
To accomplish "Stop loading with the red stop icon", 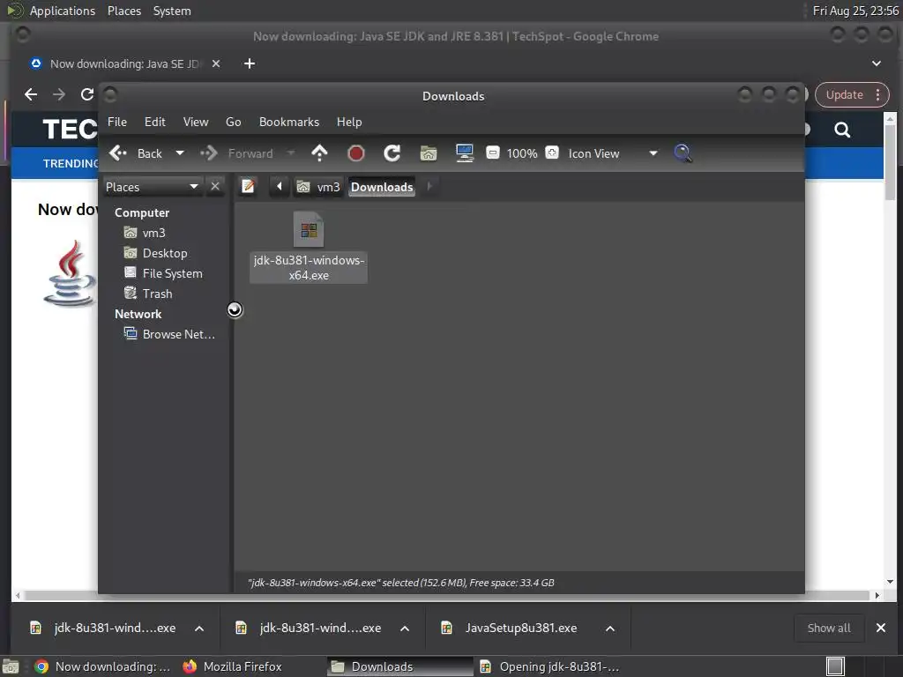I will [x=356, y=153].
